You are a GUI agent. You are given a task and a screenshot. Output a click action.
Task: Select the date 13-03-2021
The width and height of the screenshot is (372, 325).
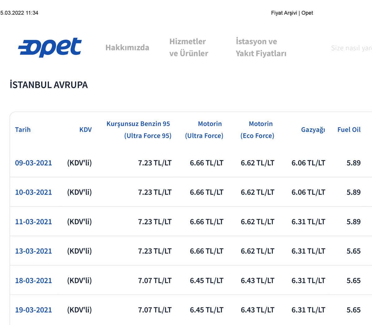point(33,251)
